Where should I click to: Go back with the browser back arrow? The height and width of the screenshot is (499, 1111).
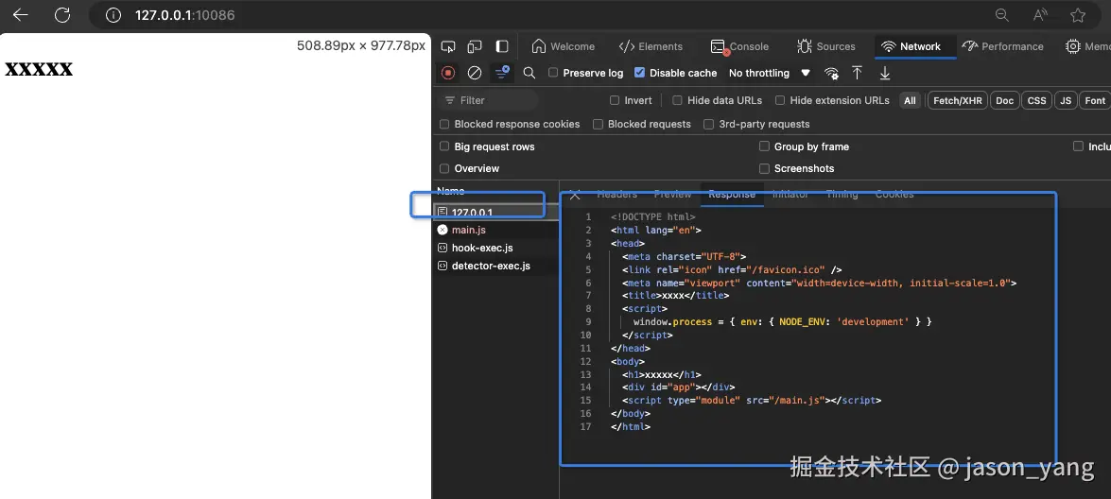click(x=21, y=15)
